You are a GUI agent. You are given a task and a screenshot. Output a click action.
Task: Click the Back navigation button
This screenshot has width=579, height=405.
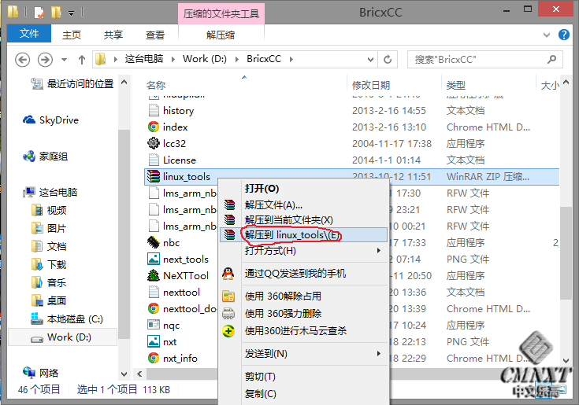tap(22, 59)
